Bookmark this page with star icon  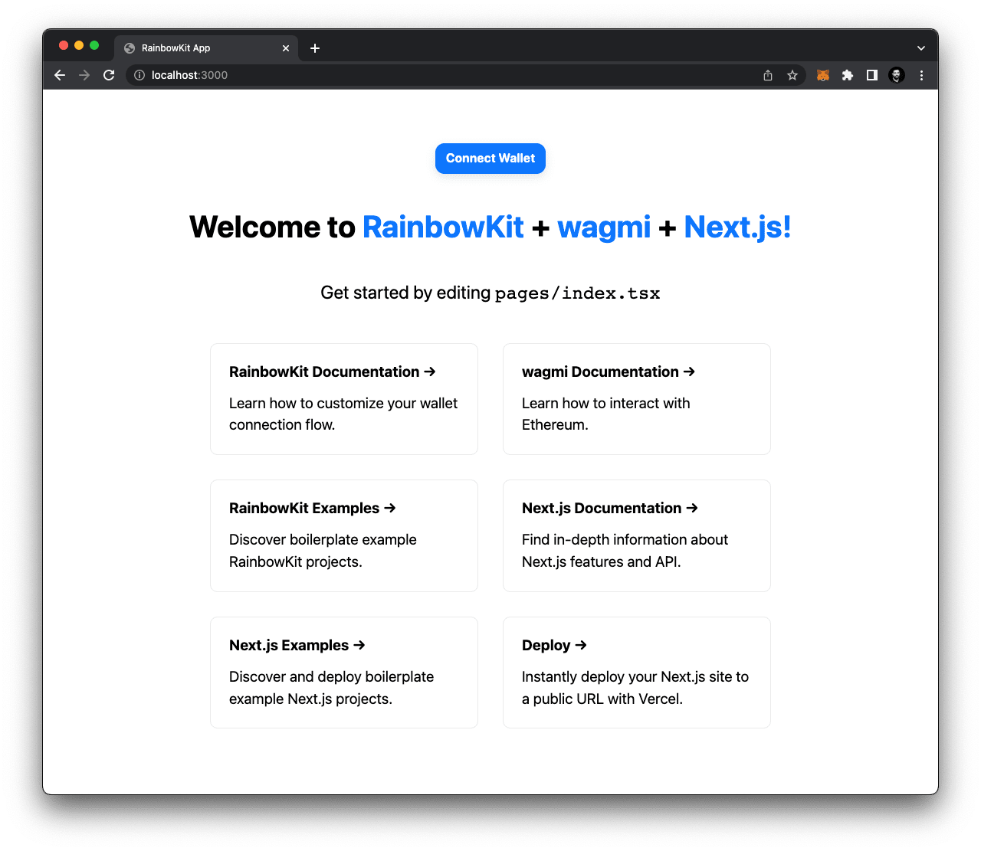point(792,75)
